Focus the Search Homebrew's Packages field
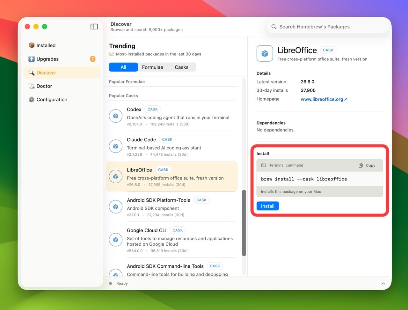 pos(328,27)
